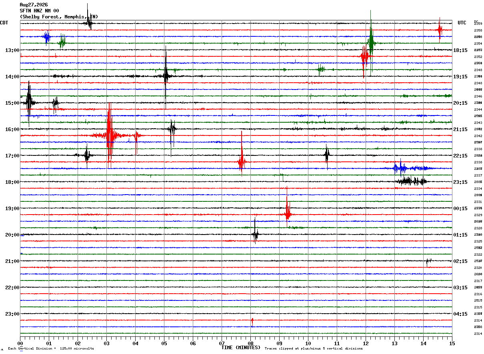Click the minute 15 axis tick label
Screen dimensions: 484x354
pos(452,343)
